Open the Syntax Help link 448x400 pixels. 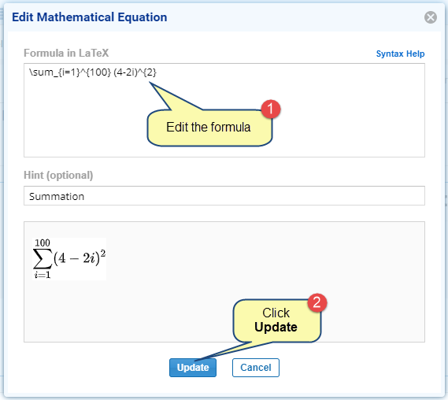point(400,54)
